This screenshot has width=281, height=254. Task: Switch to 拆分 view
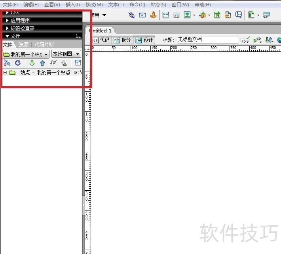(x=122, y=40)
